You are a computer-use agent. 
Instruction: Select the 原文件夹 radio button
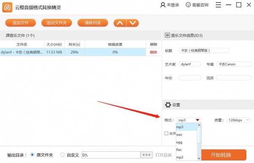32,155
